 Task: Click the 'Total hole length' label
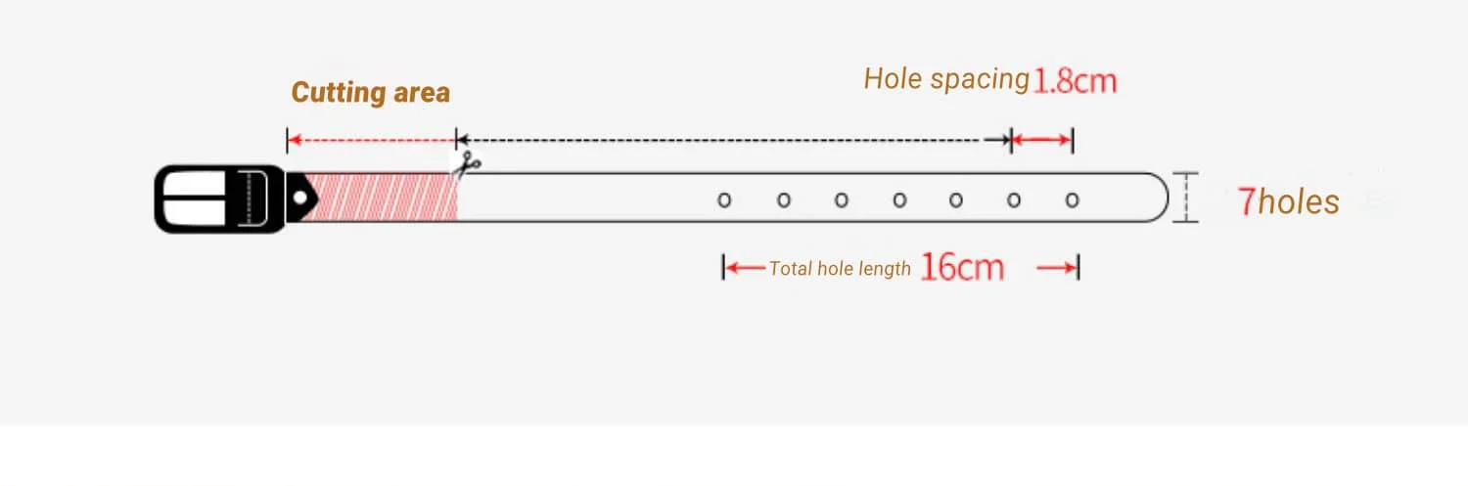click(x=840, y=268)
